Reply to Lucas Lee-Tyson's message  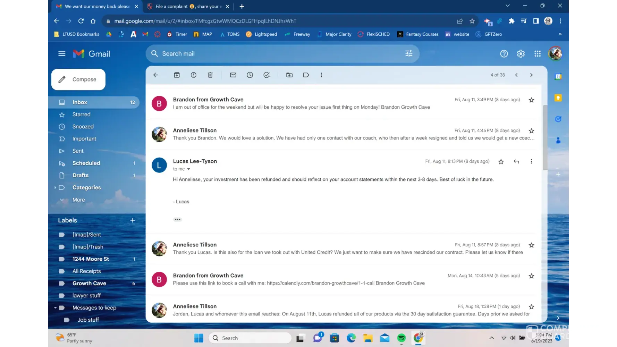516,161
